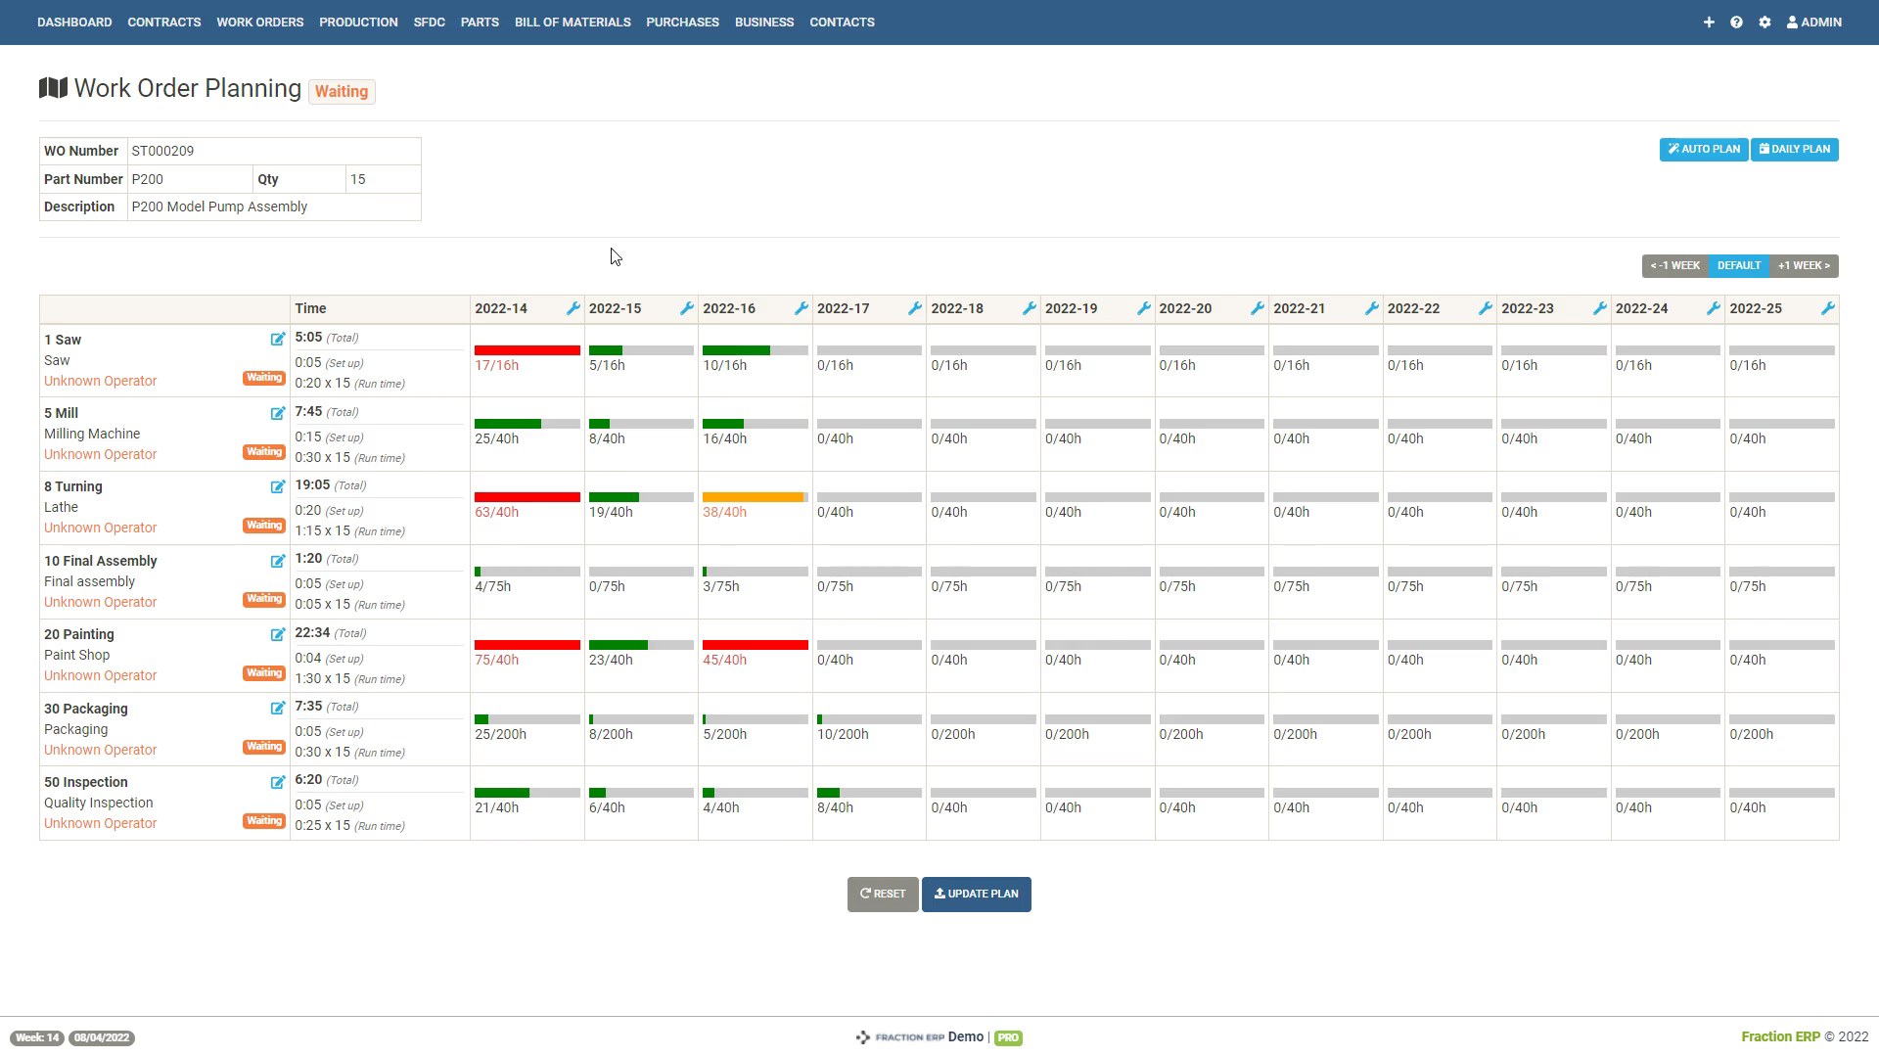Click the wrench icon next to 2022-25
The width and height of the screenshot is (1879, 1057).
click(1827, 308)
